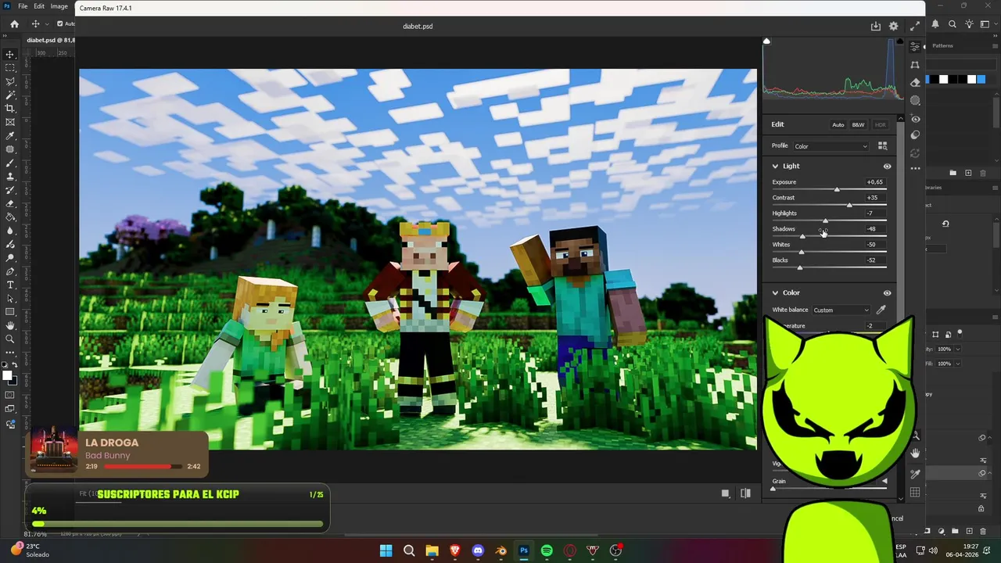Screen dimensions: 1001x563
Task: Browse profiles grid icon
Action: point(882,146)
